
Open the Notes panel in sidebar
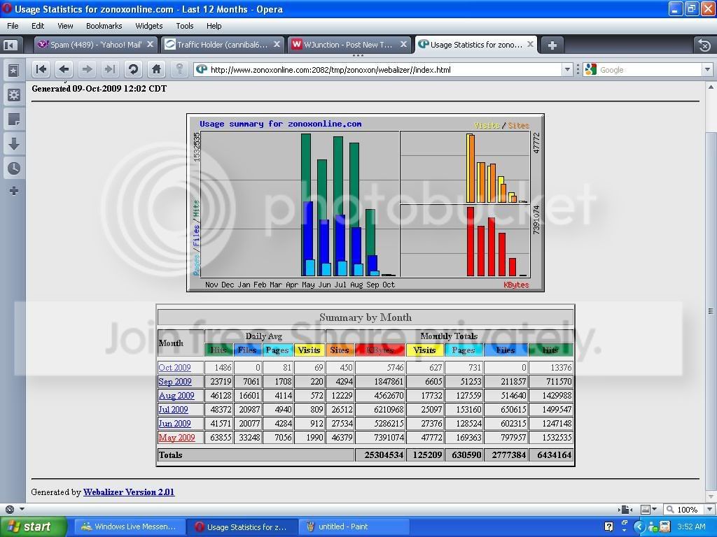[x=13, y=120]
